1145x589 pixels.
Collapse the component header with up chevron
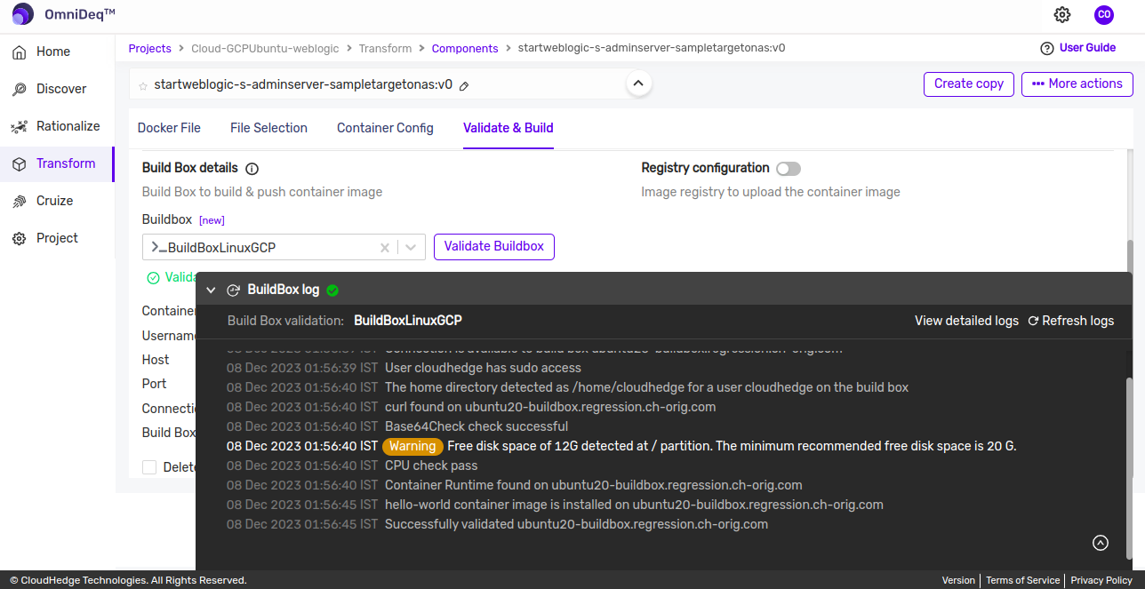tap(638, 84)
